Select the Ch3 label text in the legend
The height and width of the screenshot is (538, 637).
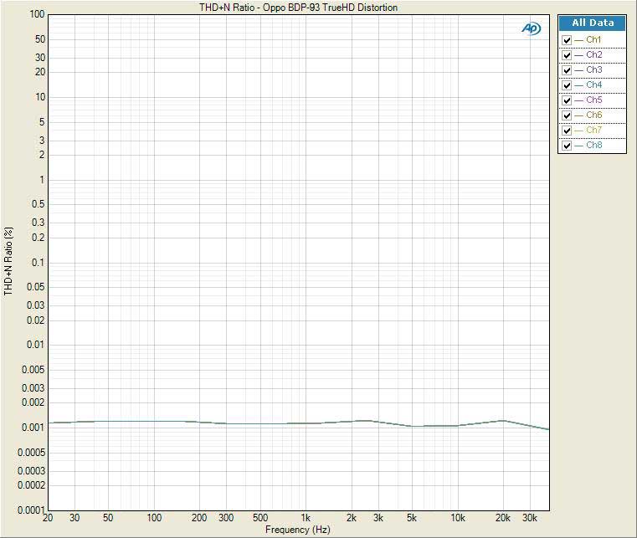pyautogui.click(x=593, y=70)
